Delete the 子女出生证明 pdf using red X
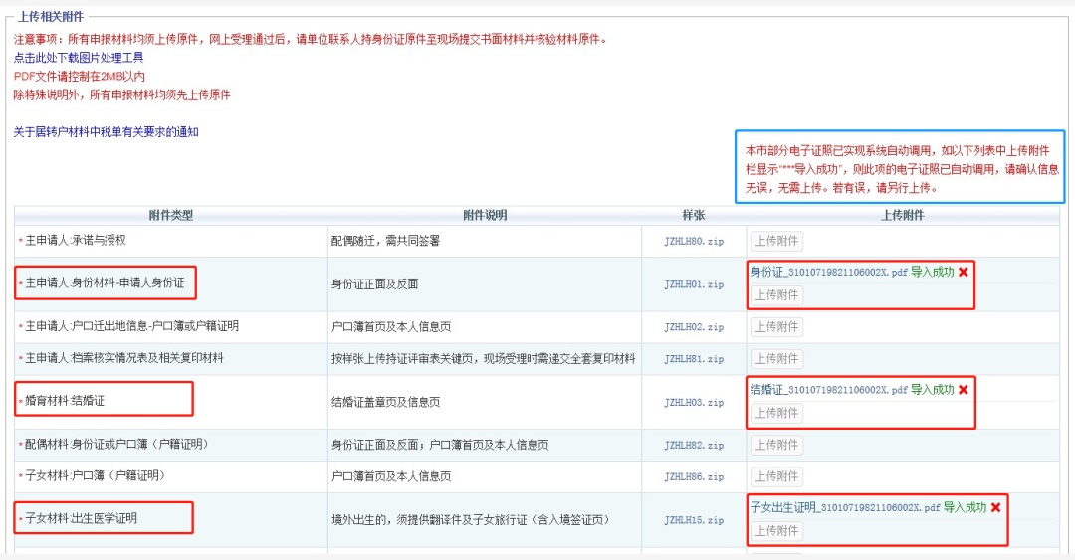The height and width of the screenshot is (560, 1075). click(x=995, y=508)
